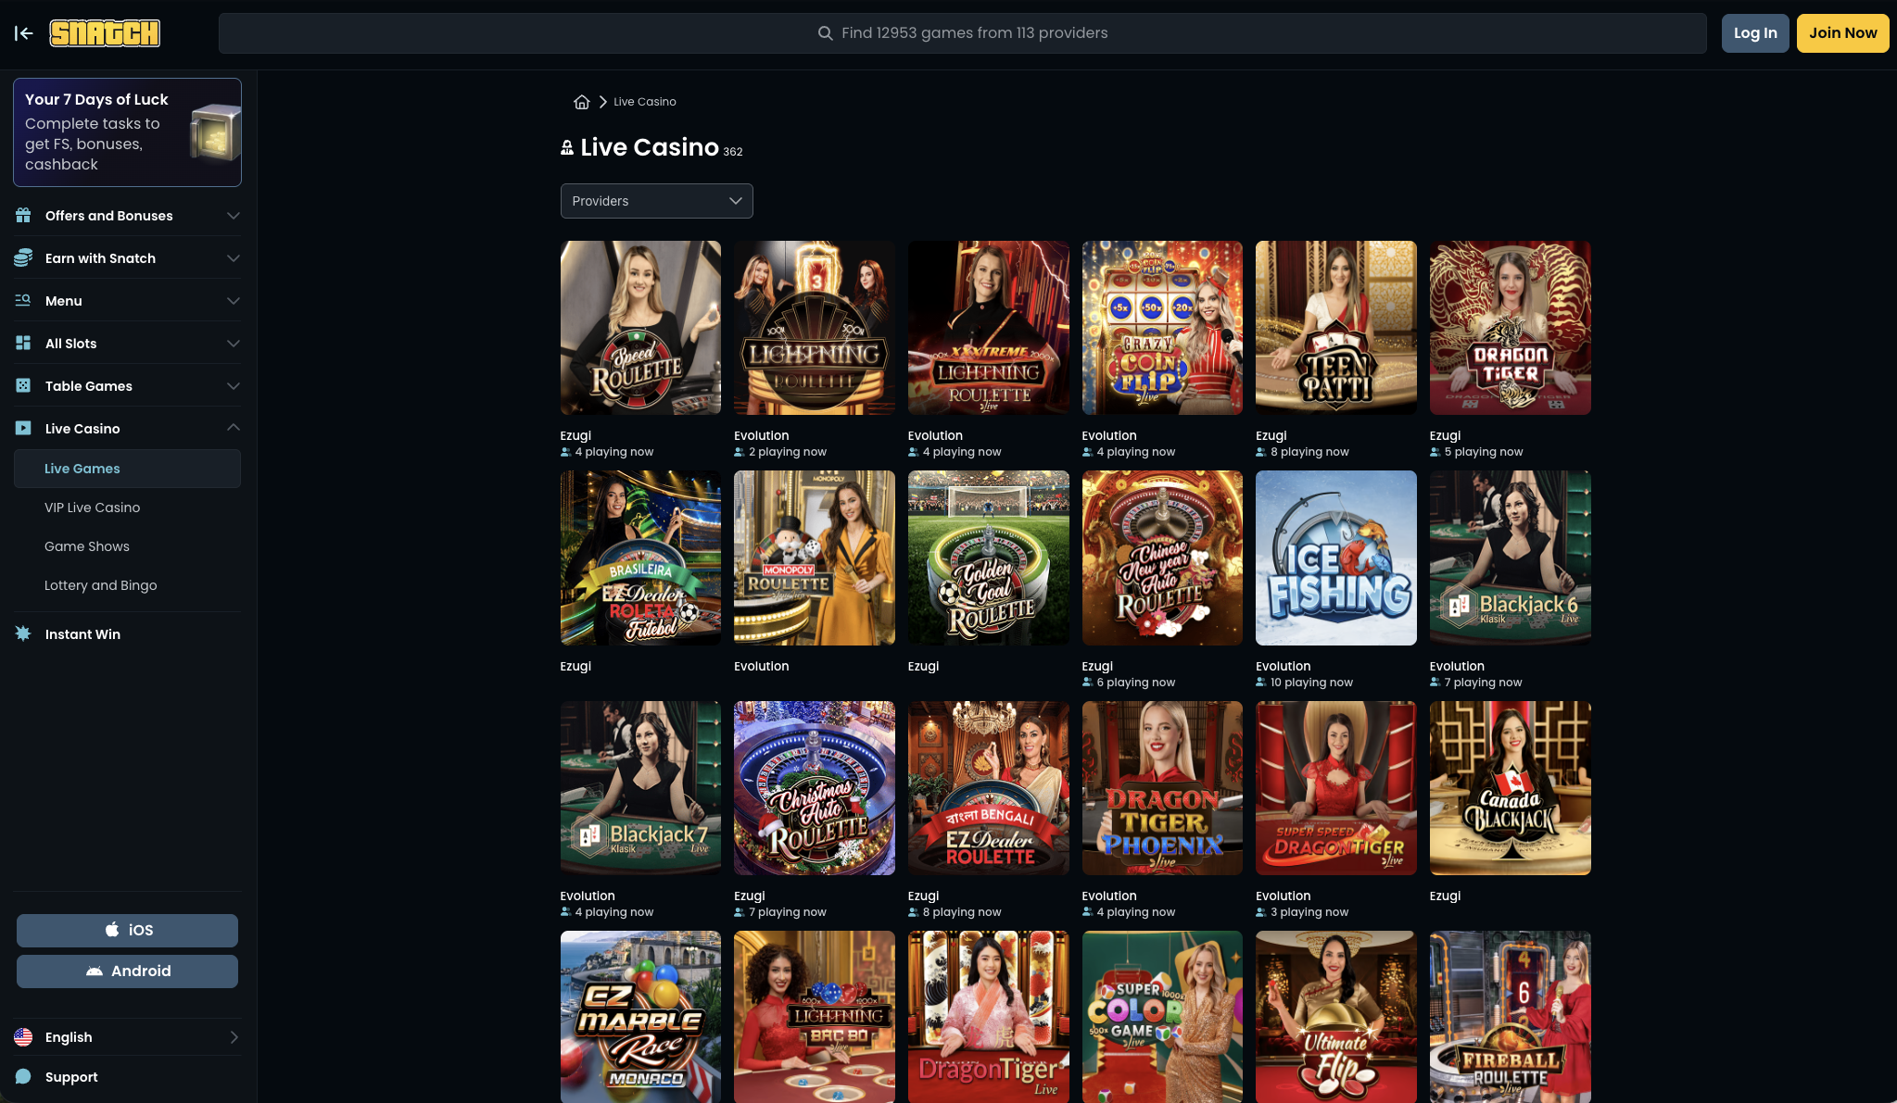The width and height of the screenshot is (1897, 1103).
Task: Open Brasileira EZ Dealer Roleta Futebol
Action: tap(640, 558)
